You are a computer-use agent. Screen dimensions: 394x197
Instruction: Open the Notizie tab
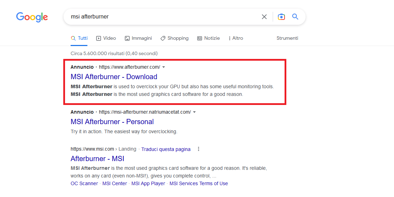[x=209, y=38]
